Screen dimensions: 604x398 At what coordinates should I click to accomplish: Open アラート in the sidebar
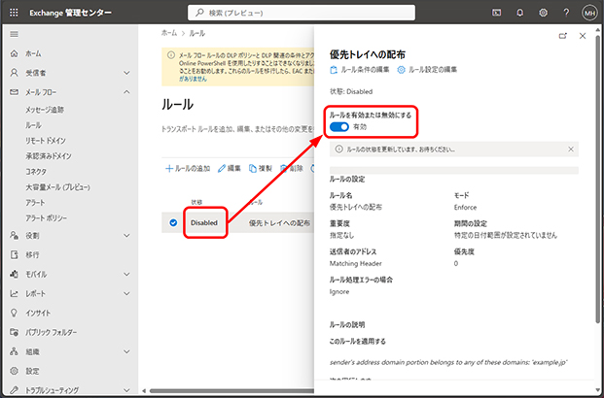click(x=35, y=203)
